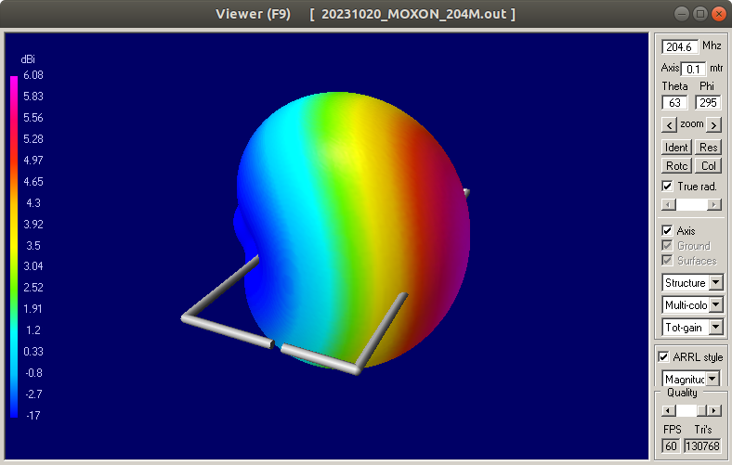The height and width of the screenshot is (465, 732).
Task: Click the Ident button
Action: click(x=675, y=148)
